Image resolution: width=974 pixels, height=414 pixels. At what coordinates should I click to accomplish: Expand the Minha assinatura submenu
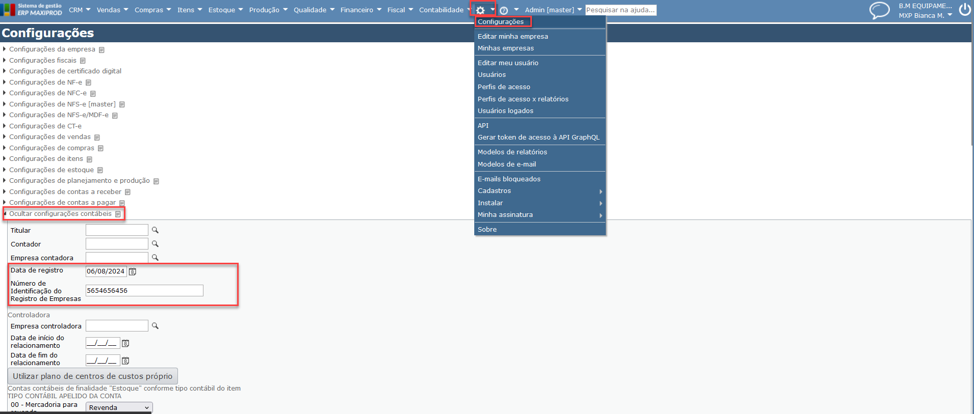pyautogui.click(x=540, y=215)
